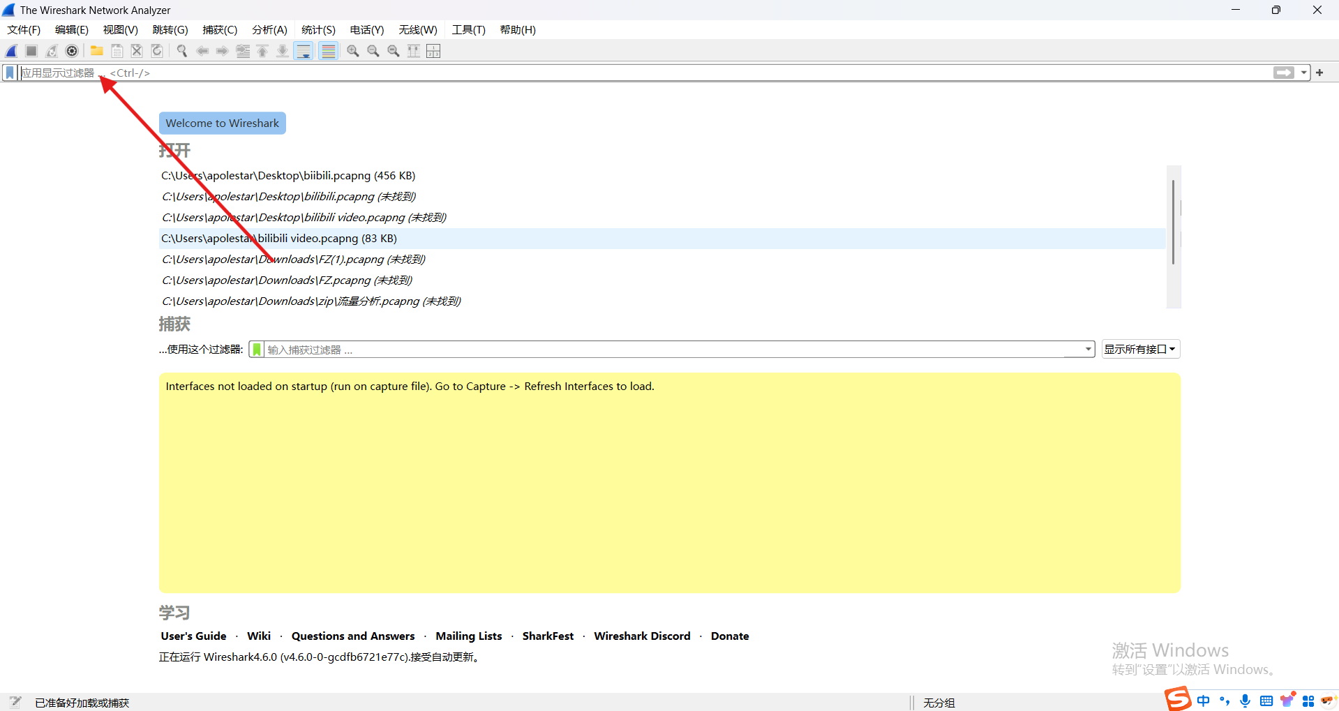Jump to first packet icon
1339x711 pixels.
pos(262,51)
